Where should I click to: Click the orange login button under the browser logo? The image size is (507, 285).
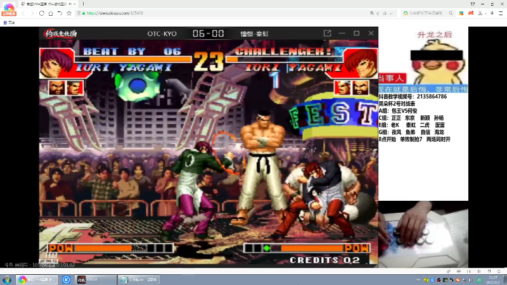click(x=9, y=14)
